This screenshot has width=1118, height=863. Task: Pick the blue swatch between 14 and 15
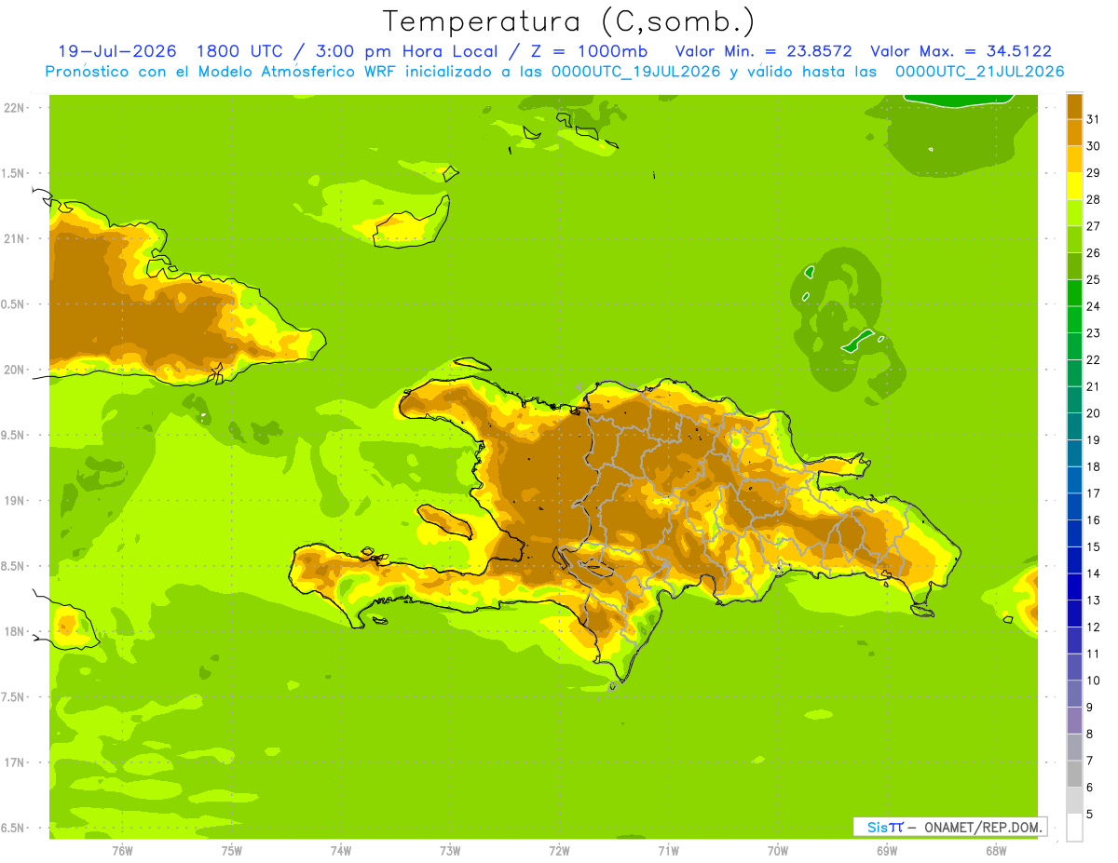point(1074,560)
